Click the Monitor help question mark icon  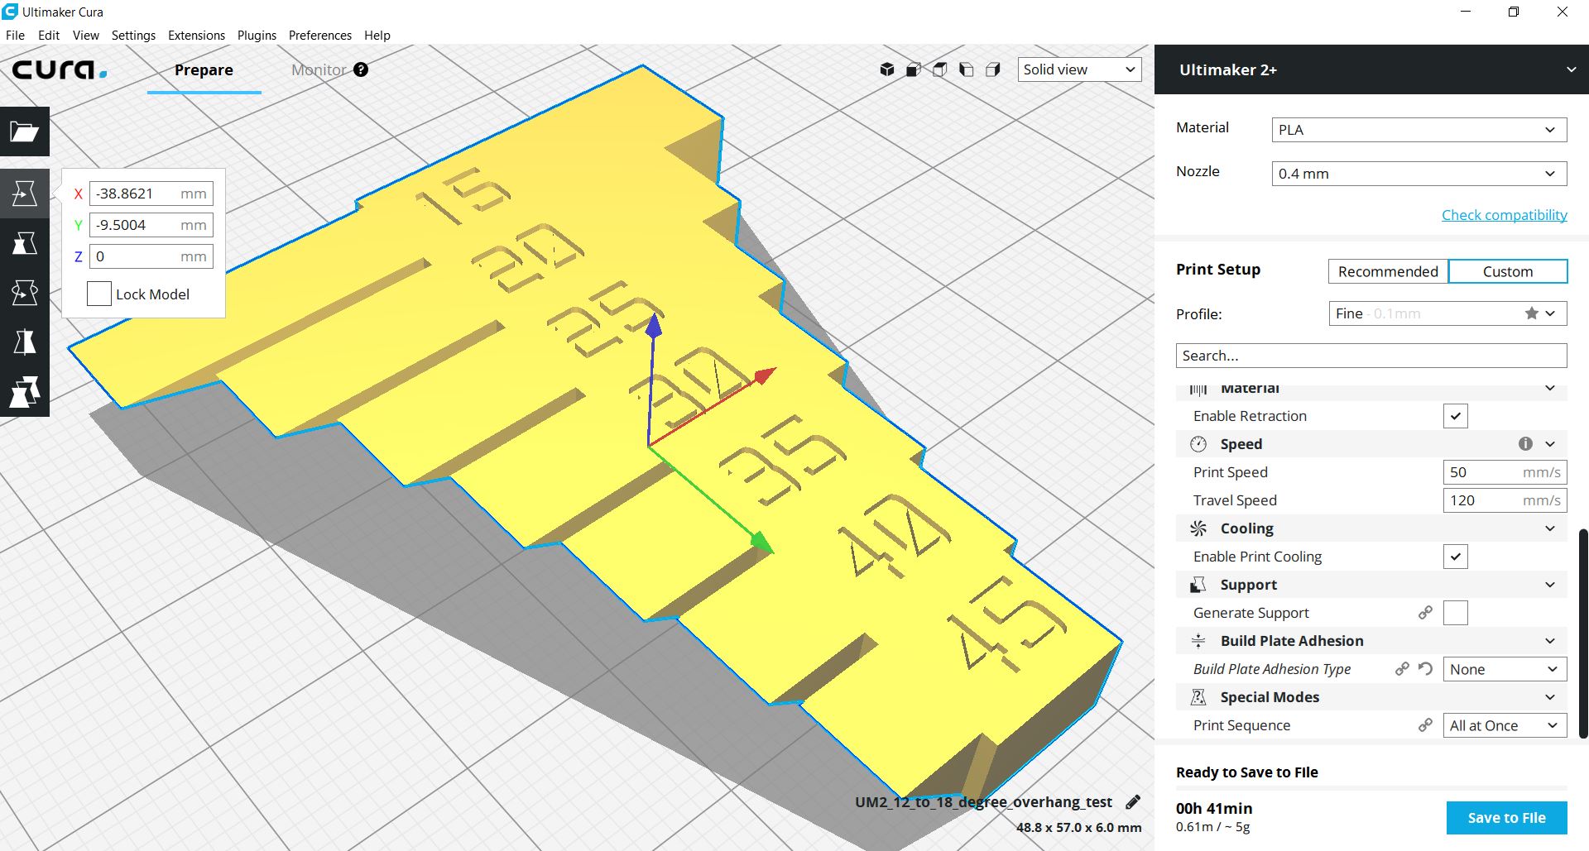(361, 69)
